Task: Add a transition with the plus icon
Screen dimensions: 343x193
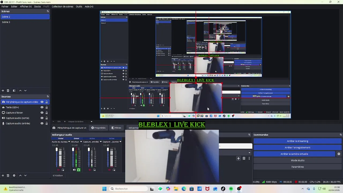Action: (x=238, y=158)
